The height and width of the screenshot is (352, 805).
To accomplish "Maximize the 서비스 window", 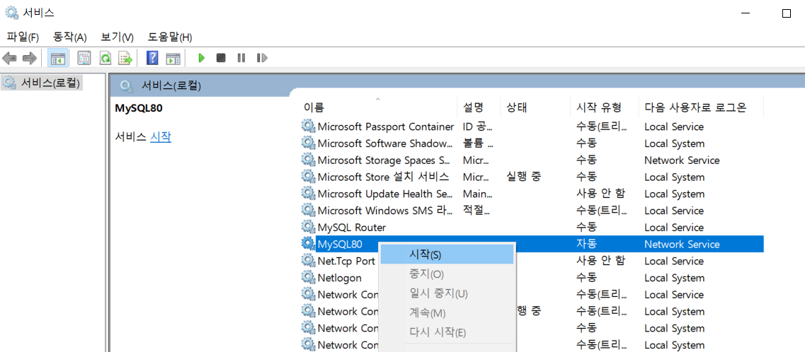I will (x=787, y=13).
